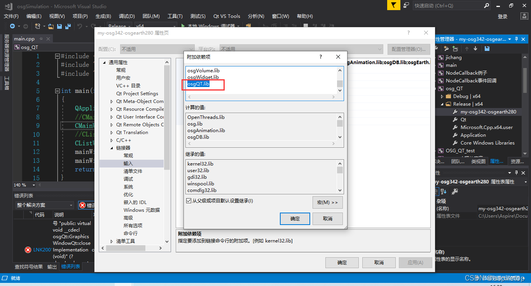Select Core Windows Libraries property sheet
Screen dimensions: 531x286
point(487,143)
